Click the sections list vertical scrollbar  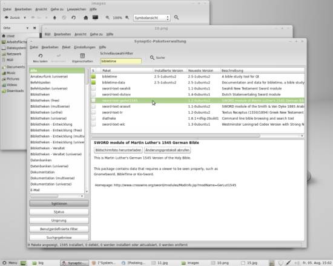pos(87,76)
